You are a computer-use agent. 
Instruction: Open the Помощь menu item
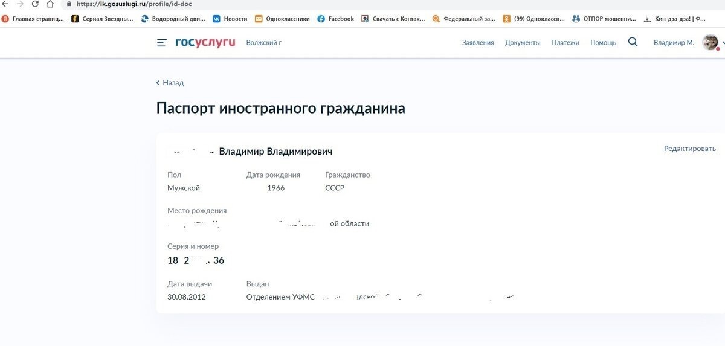click(603, 43)
